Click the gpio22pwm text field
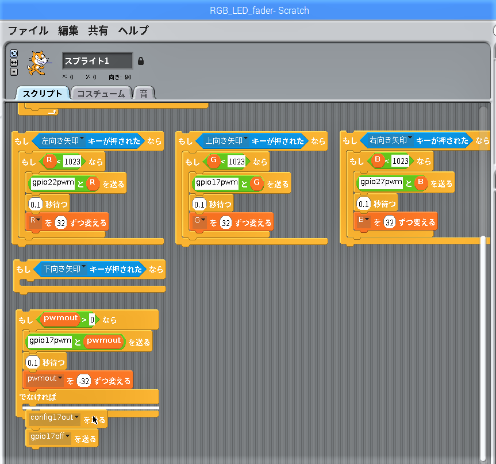 click(x=52, y=183)
